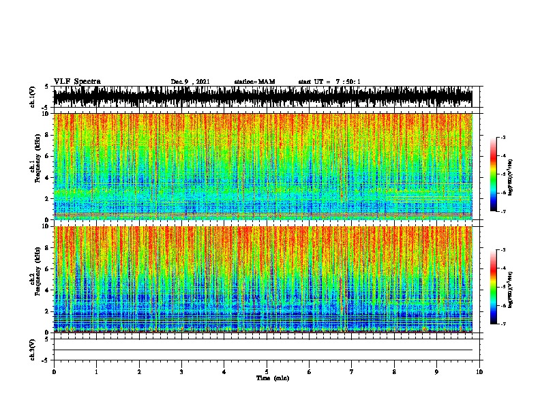
Task: Click the "6" kHz tick on ch.2 axis
Action: pos(48,269)
